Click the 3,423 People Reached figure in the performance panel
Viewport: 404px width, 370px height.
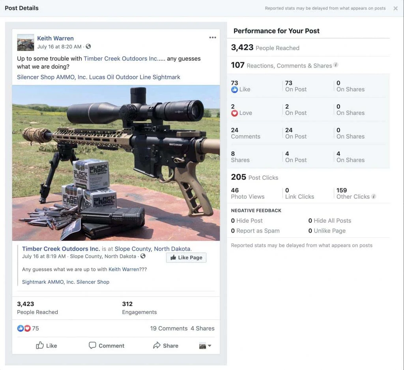click(x=265, y=47)
